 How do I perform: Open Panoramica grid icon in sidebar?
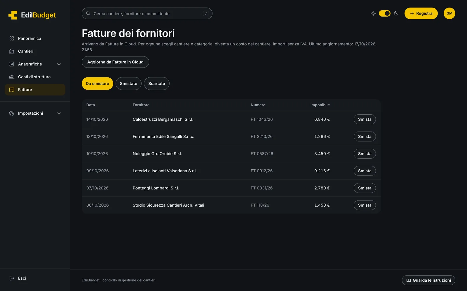point(12,38)
